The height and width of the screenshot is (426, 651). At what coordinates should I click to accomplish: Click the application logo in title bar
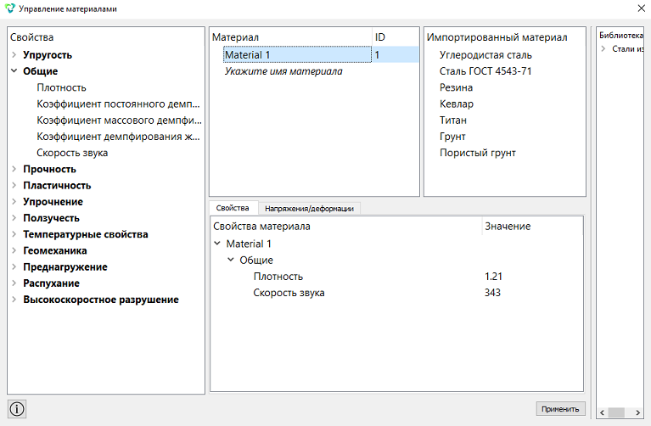click(9, 8)
